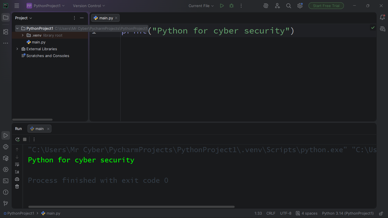Click the Project panel horizontal scrollbar
The width and height of the screenshot is (388, 218).
32,120
